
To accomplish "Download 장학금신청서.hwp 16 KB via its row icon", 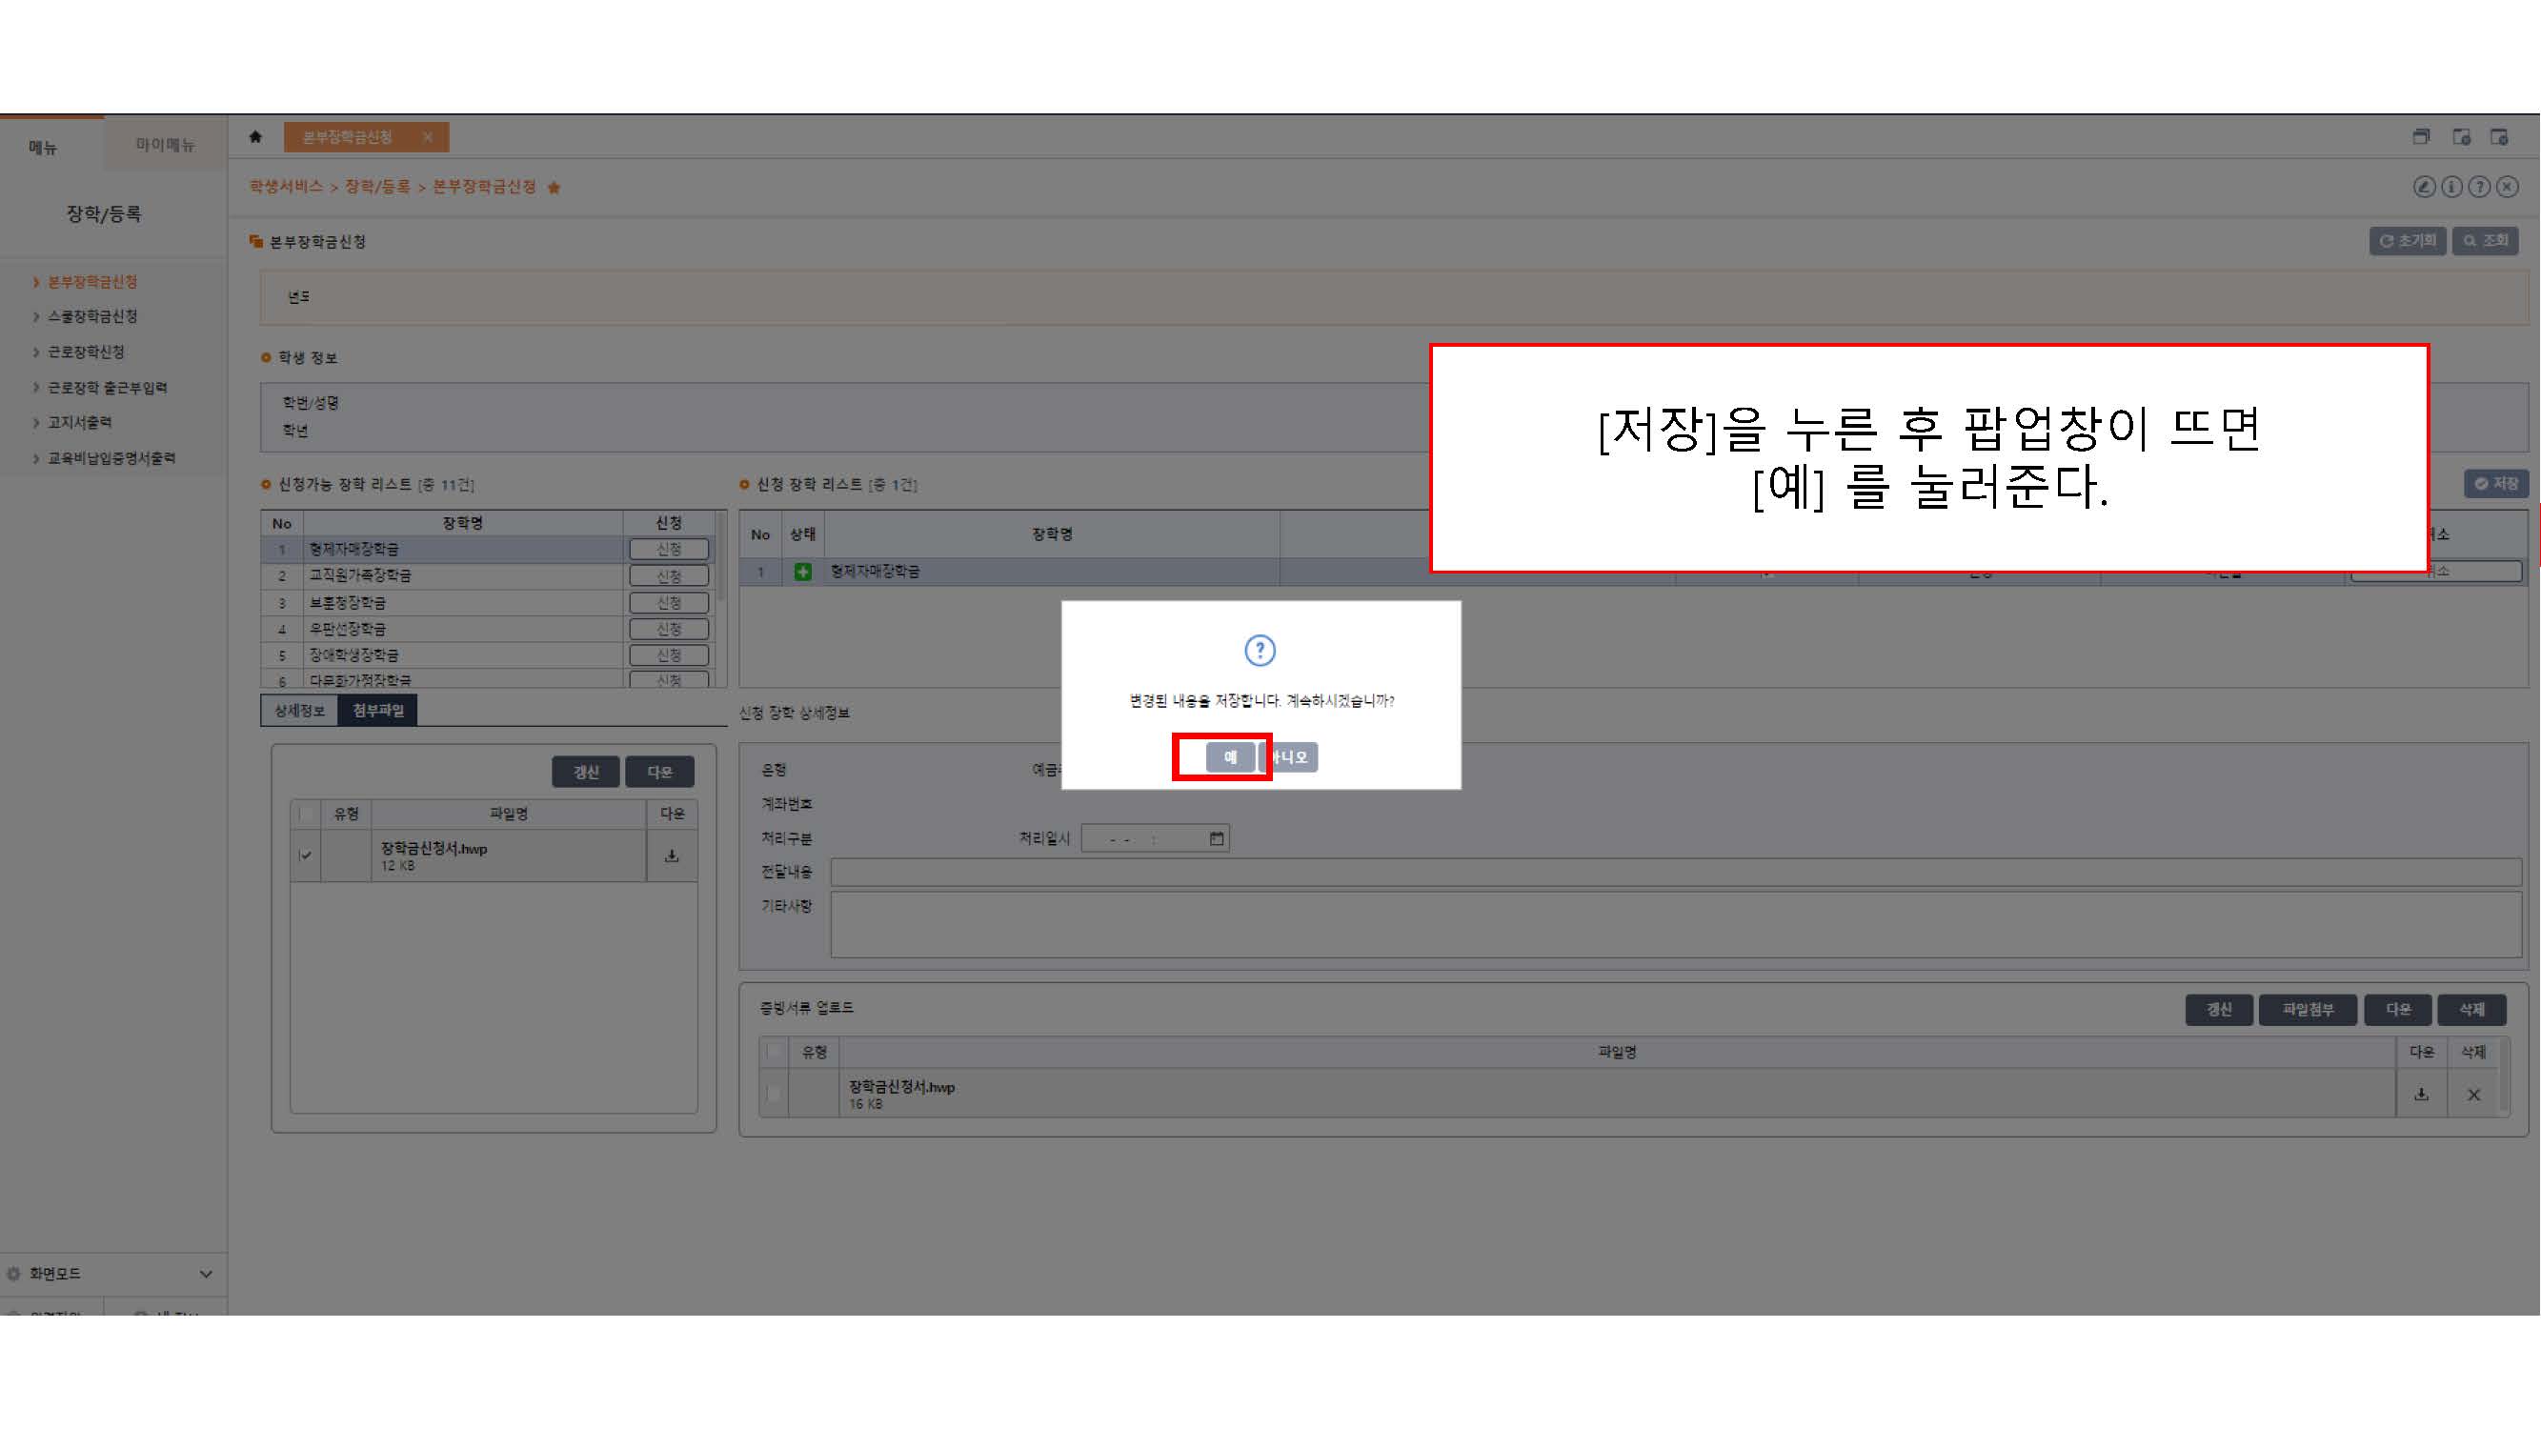I will point(2422,1094).
